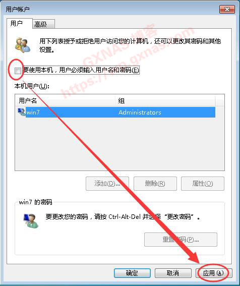Click the 重置密码(P)... button
Viewport: 240px width, 286px height.
pyautogui.click(x=181, y=240)
